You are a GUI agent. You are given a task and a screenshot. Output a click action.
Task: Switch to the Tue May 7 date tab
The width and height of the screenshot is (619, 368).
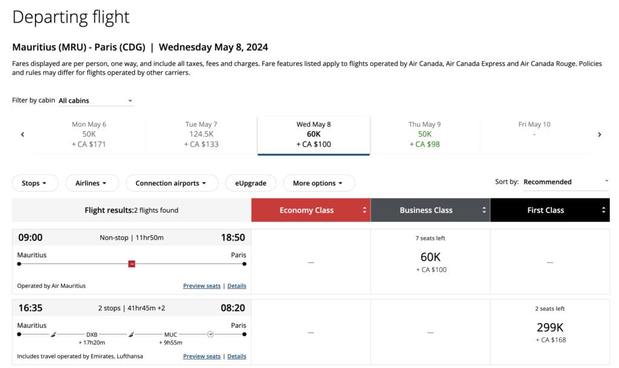tap(201, 133)
